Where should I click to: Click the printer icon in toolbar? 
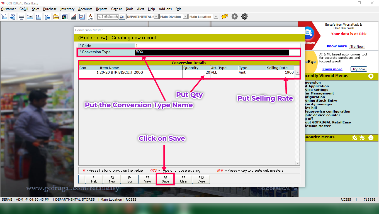tap(21, 17)
